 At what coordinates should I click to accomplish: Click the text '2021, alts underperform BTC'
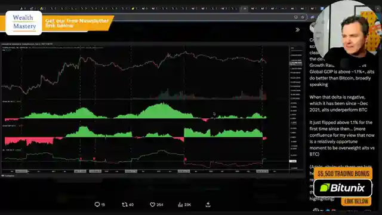click(x=338, y=110)
